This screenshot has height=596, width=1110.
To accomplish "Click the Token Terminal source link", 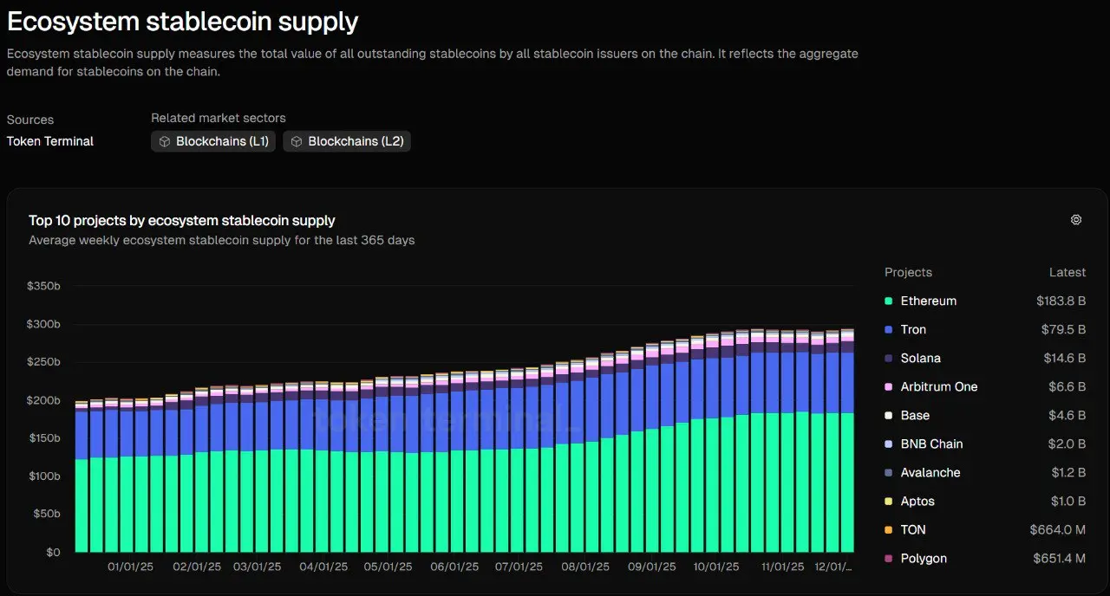I will [x=49, y=141].
